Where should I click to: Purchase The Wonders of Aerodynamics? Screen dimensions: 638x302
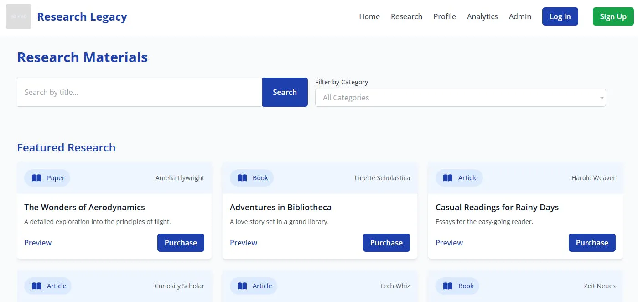(181, 243)
